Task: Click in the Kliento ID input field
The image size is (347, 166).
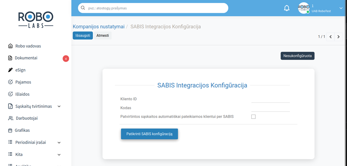Action: pyautogui.click(x=270, y=99)
